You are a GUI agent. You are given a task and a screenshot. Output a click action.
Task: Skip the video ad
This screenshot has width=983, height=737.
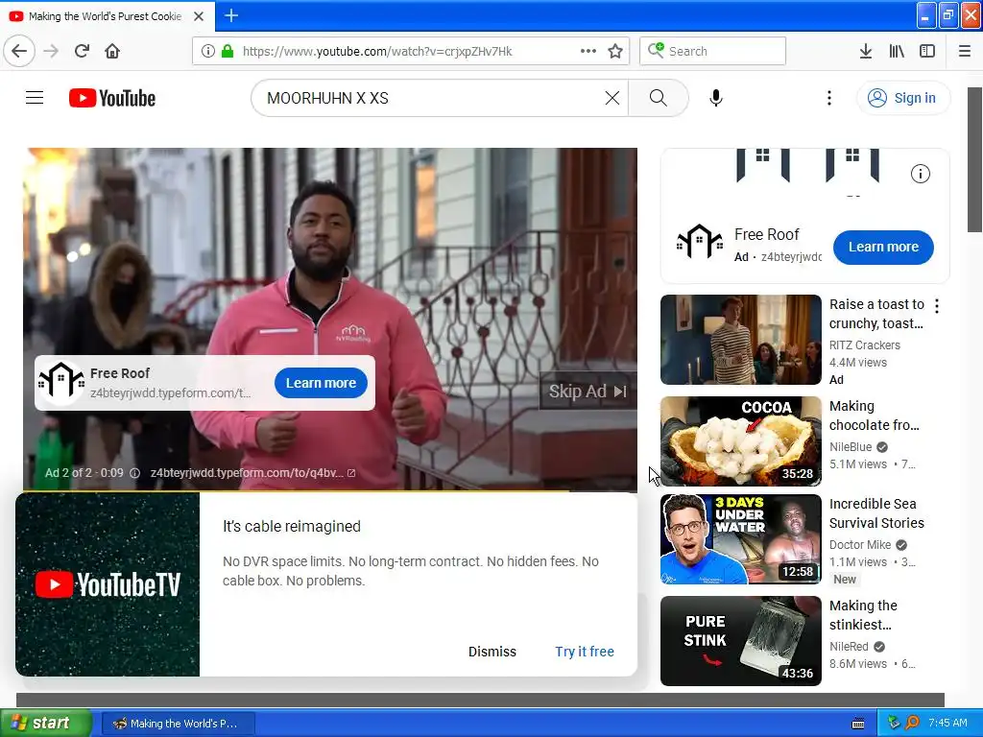click(x=587, y=392)
